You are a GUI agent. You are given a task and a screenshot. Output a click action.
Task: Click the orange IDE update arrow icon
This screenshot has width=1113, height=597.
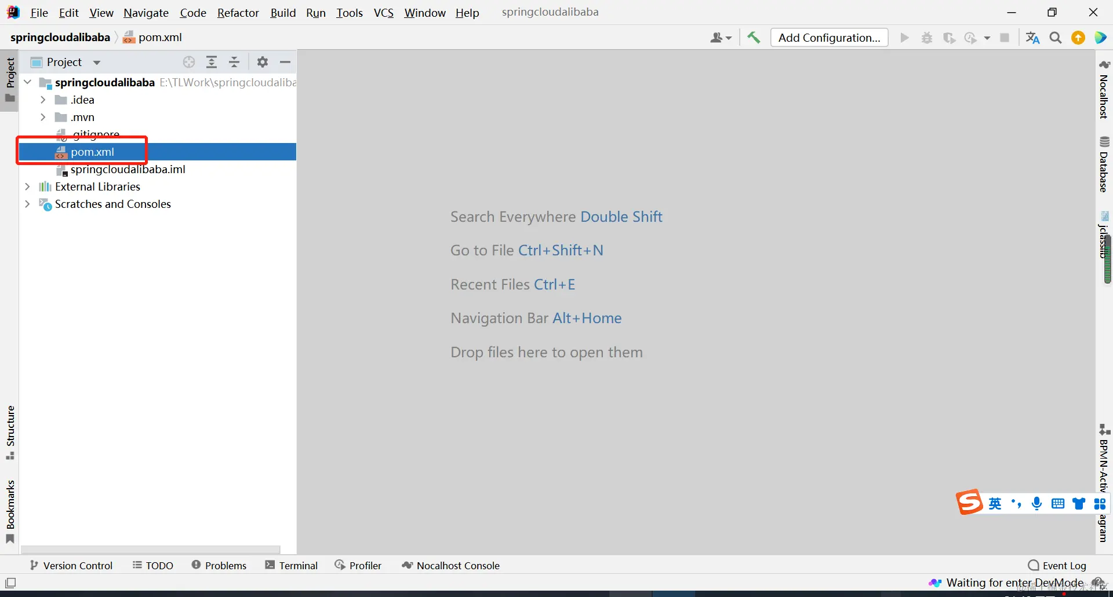[x=1078, y=38]
